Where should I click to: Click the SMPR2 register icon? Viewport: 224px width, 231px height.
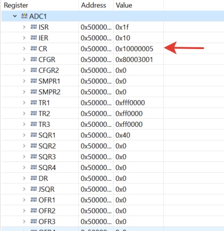tap(33, 92)
